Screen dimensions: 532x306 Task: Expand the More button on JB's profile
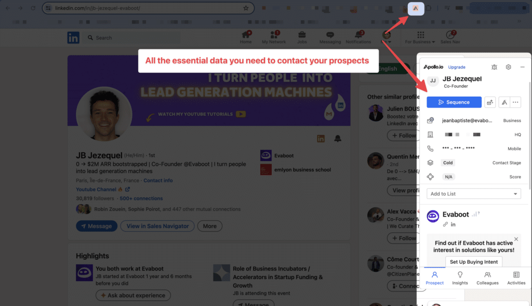coord(210,226)
